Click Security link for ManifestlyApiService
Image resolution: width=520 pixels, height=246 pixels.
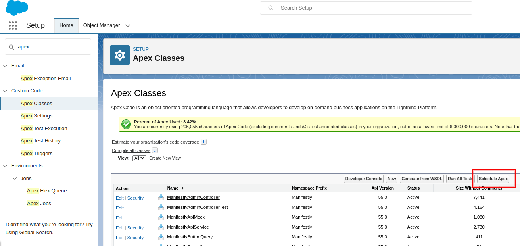point(135,228)
